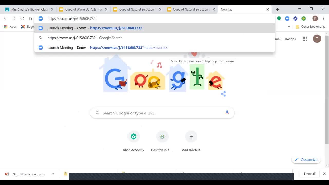Close the New Tab tab
Viewport: 329px width, 185px height.
click(267, 9)
